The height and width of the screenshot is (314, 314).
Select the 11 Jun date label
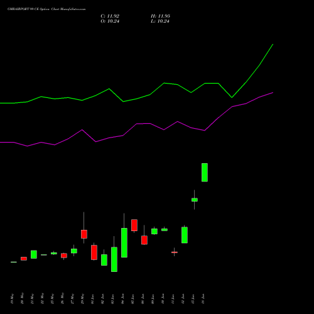[173, 299]
